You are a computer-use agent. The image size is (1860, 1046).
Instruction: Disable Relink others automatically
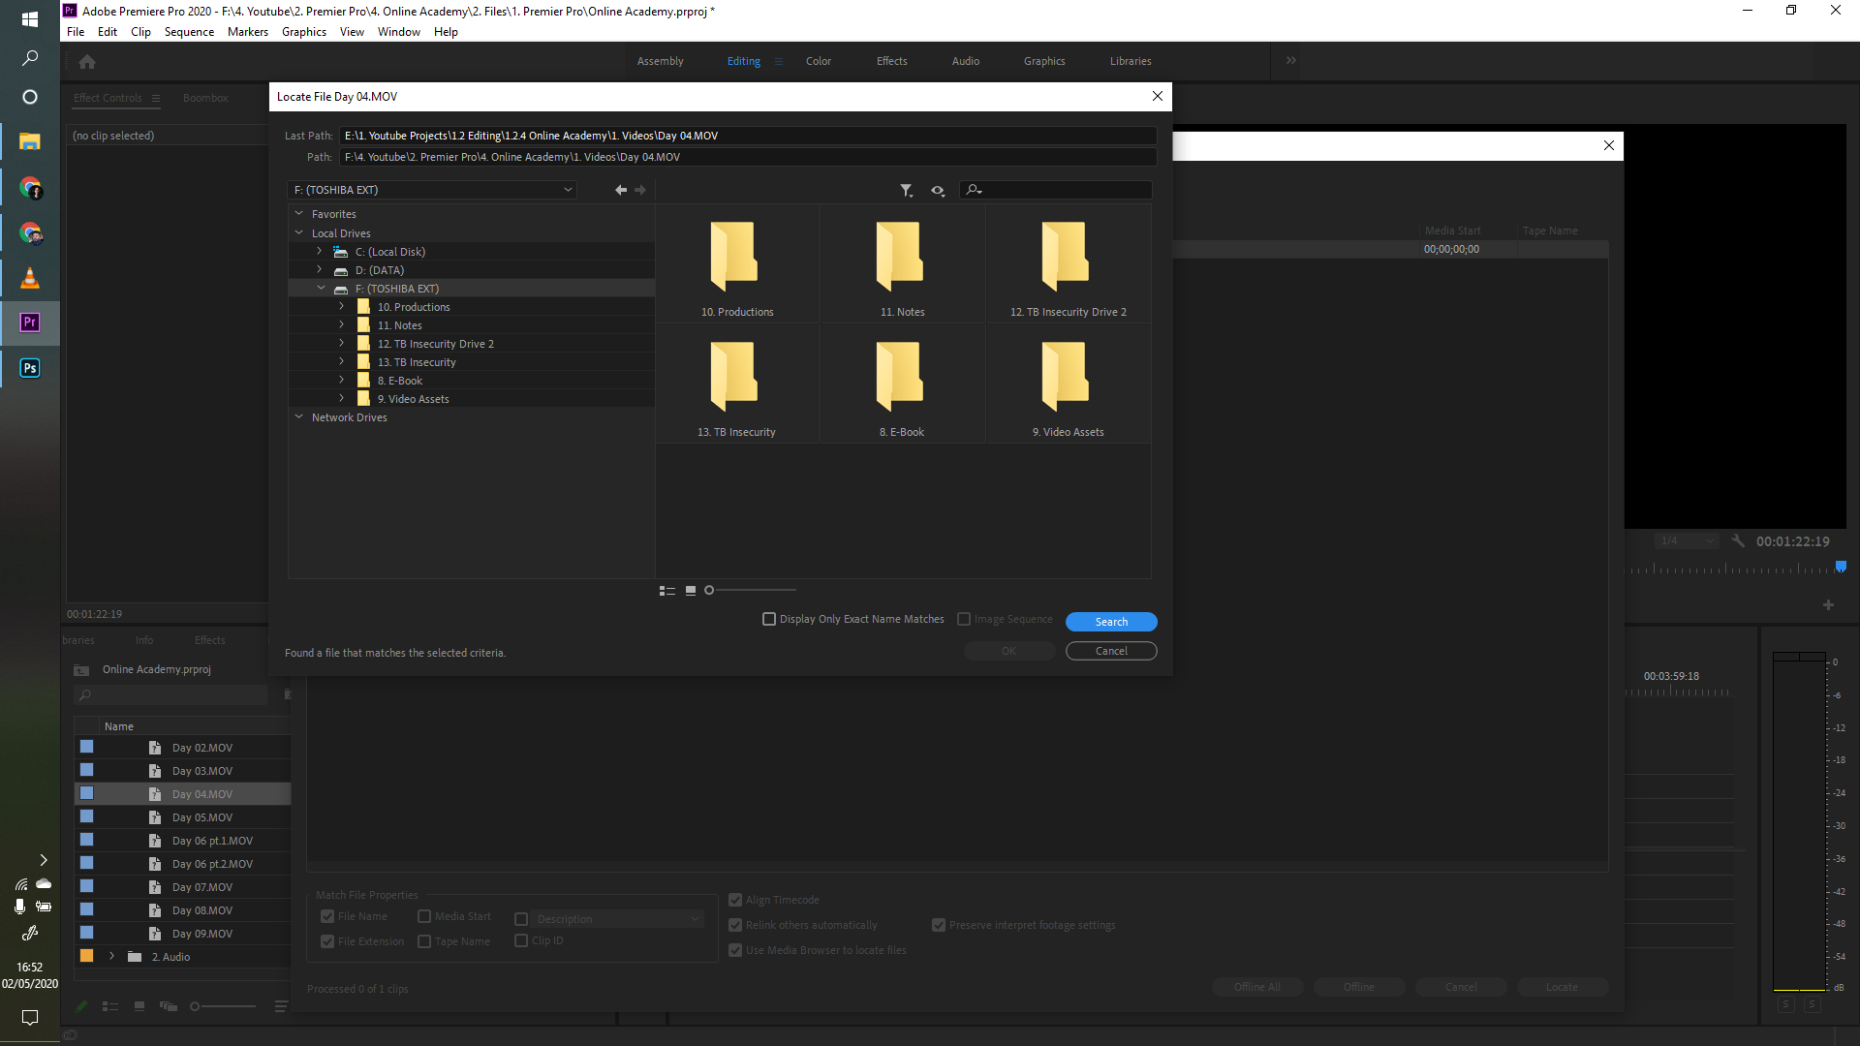[x=735, y=925]
